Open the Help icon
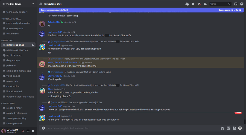 (242, 4)
